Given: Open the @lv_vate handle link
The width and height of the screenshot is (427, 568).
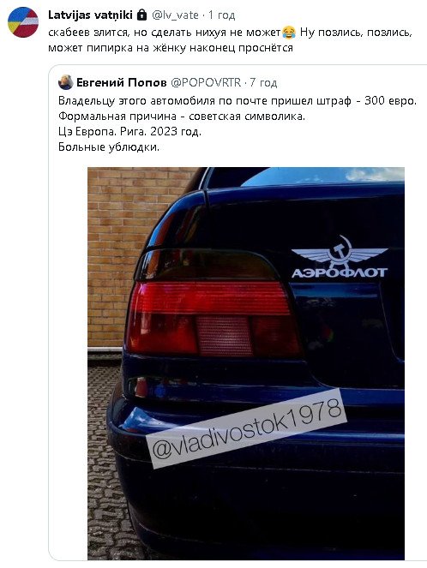Looking at the screenshot, I should coord(175,15).
